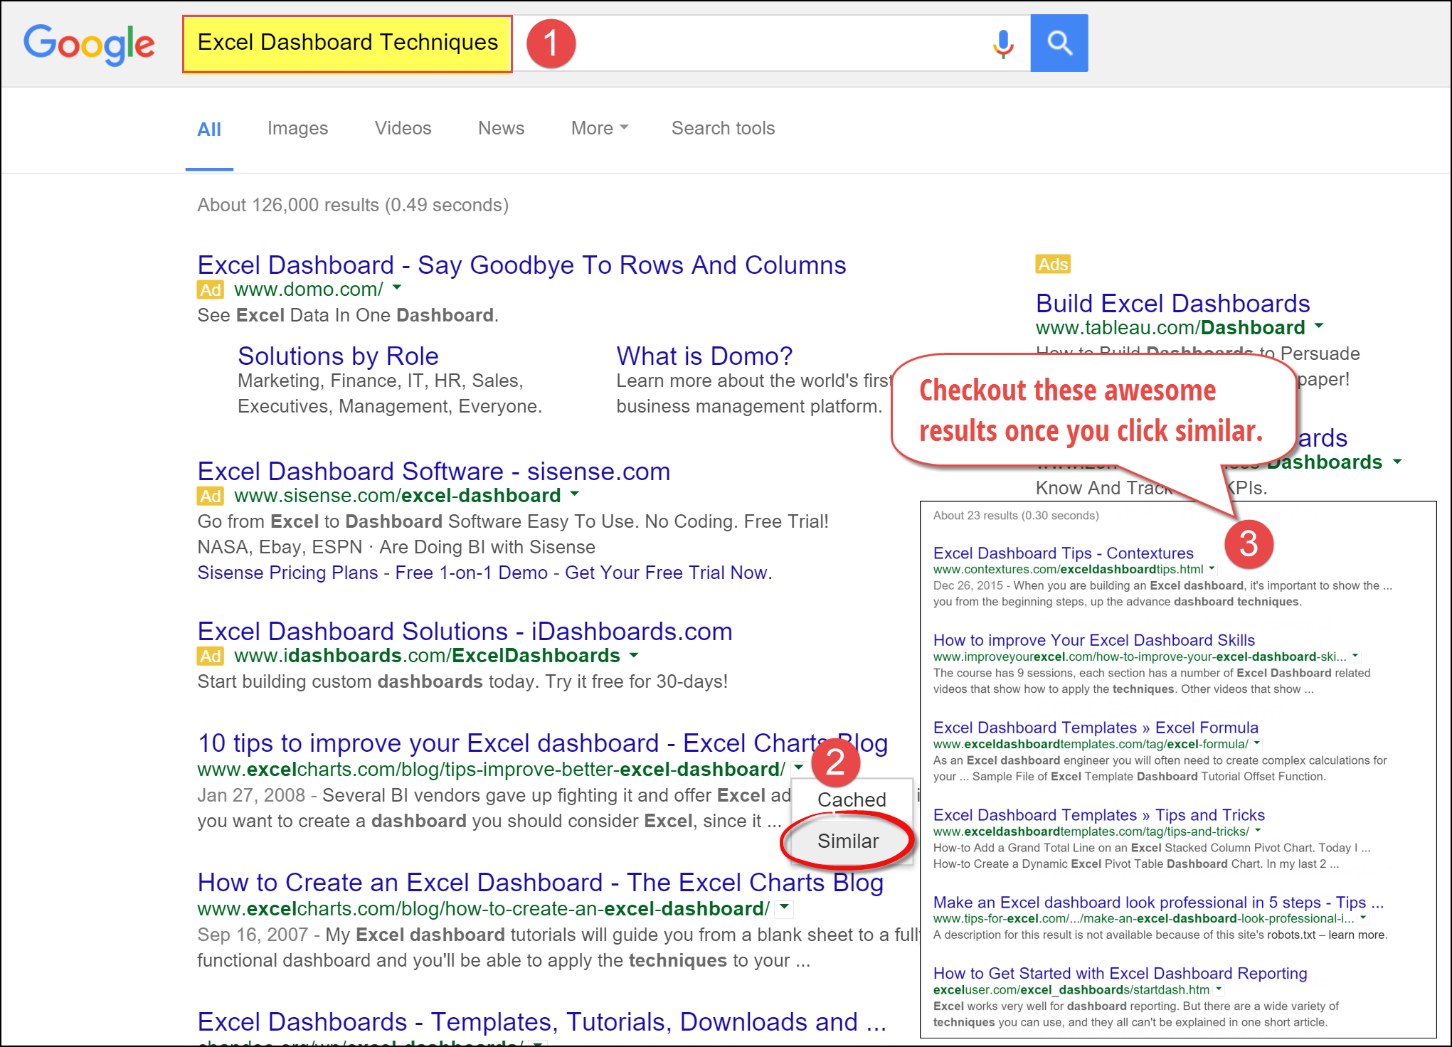Click the About 126,000 results text
The image size is (1452, 1047).
tap(353, 206)
